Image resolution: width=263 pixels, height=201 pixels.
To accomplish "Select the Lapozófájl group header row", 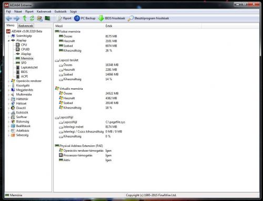I will click(x=64, y=118).
